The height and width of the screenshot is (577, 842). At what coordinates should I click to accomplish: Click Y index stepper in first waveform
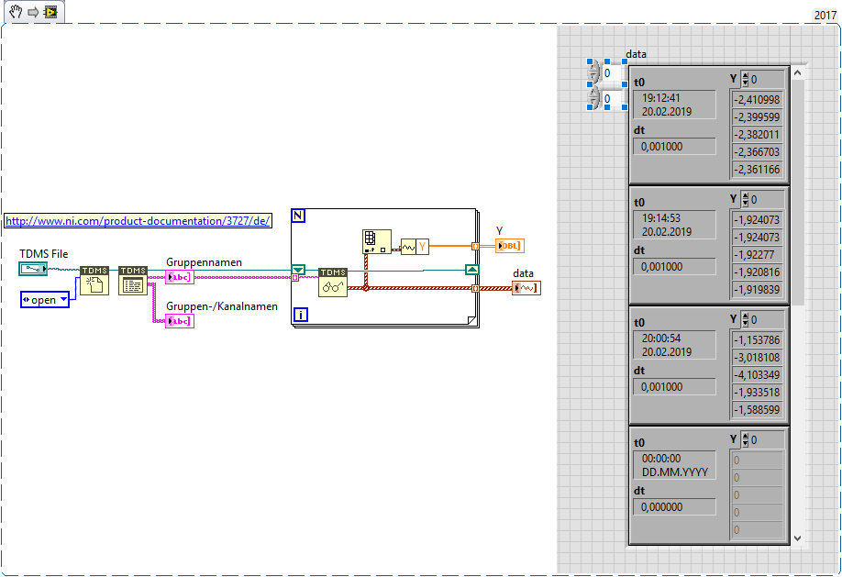tap(746, 80)
